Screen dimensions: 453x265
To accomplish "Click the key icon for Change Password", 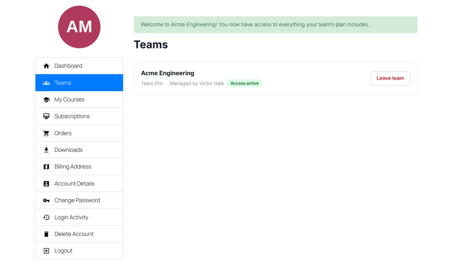I will [46, 201].
